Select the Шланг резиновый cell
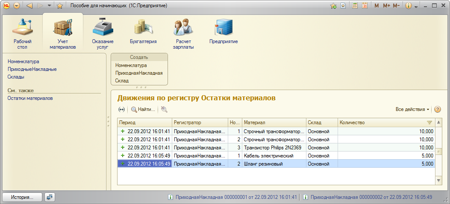Screen dimensions: 450x204 coord(274,164)
